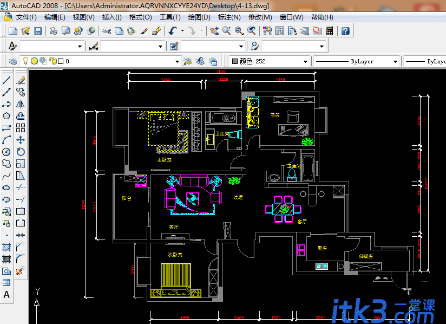Activate Zoom Realtime magnifier
This screenshot has width=446, height=324.
pyautogui.click(x=227, y=31)
